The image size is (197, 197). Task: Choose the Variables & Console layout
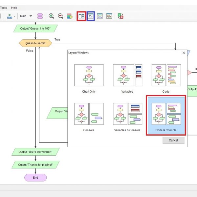coord(127,117)
